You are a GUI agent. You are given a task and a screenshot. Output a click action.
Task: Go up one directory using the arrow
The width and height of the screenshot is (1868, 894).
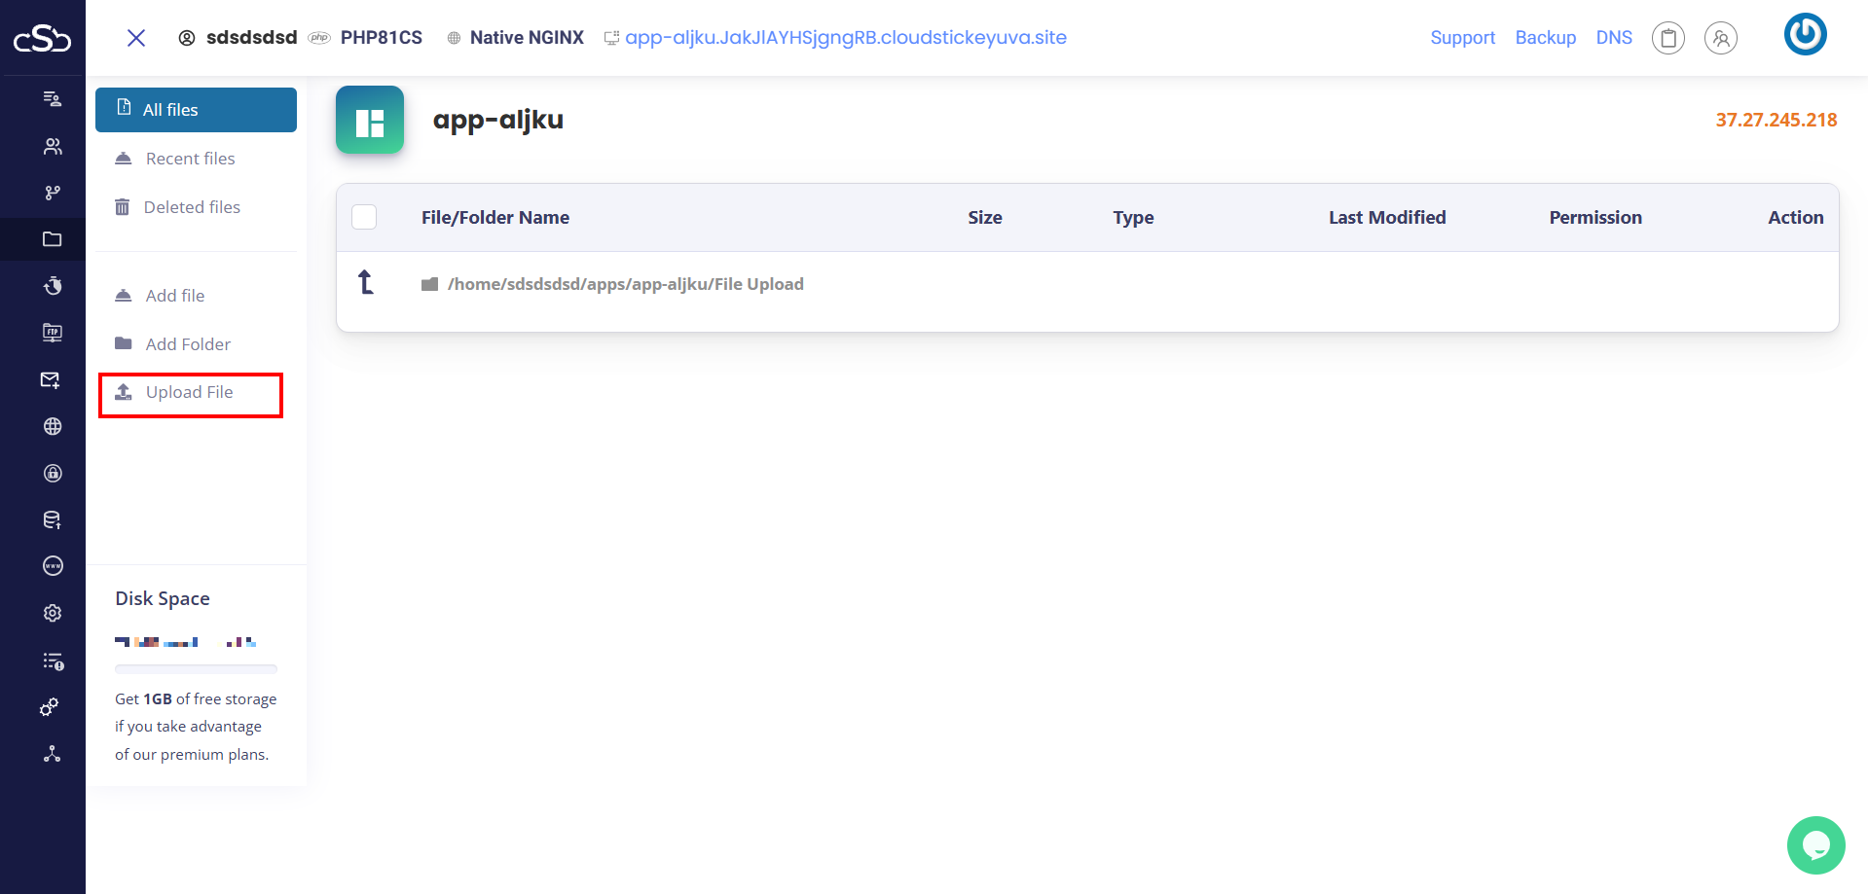click(x=366, y=282)
